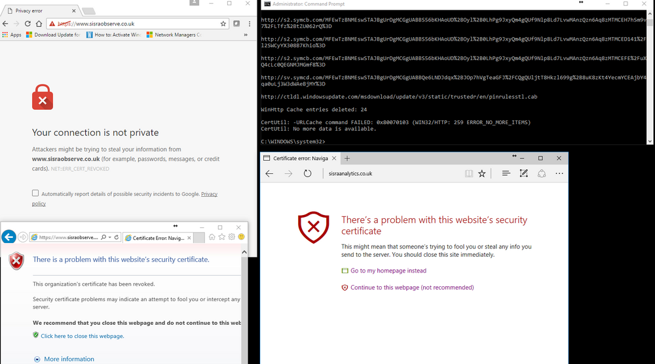Click Edge 'Make a web note' icon
The image size is (655, 364).
[x=524, y=173]
